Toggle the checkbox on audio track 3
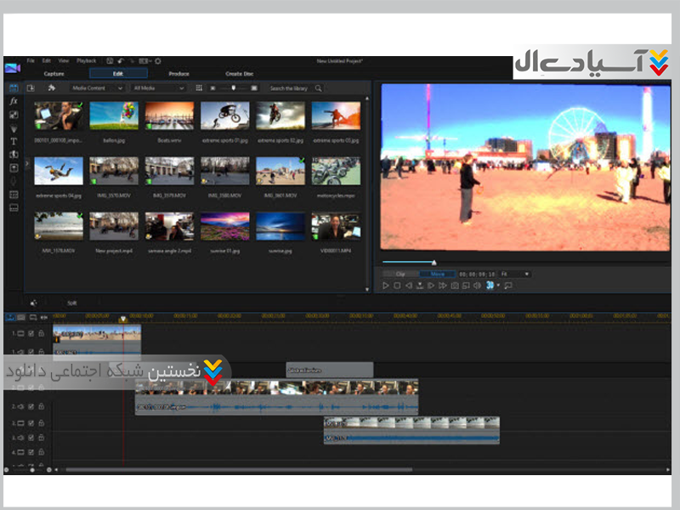This screenshot has width=680, height=510. coord(31,438)
